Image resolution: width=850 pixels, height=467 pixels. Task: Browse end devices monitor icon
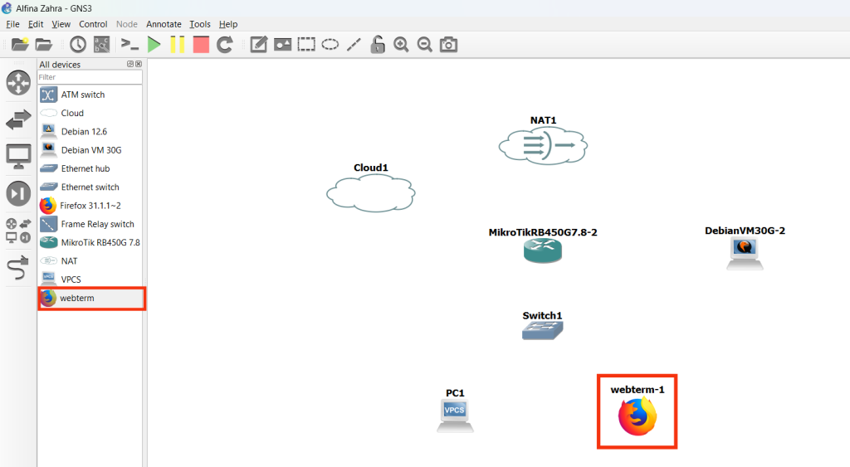pos(18,155)
